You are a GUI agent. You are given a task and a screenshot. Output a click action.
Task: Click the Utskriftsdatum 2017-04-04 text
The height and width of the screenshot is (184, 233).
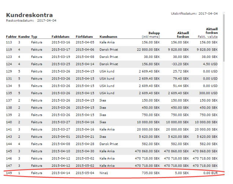194,14
